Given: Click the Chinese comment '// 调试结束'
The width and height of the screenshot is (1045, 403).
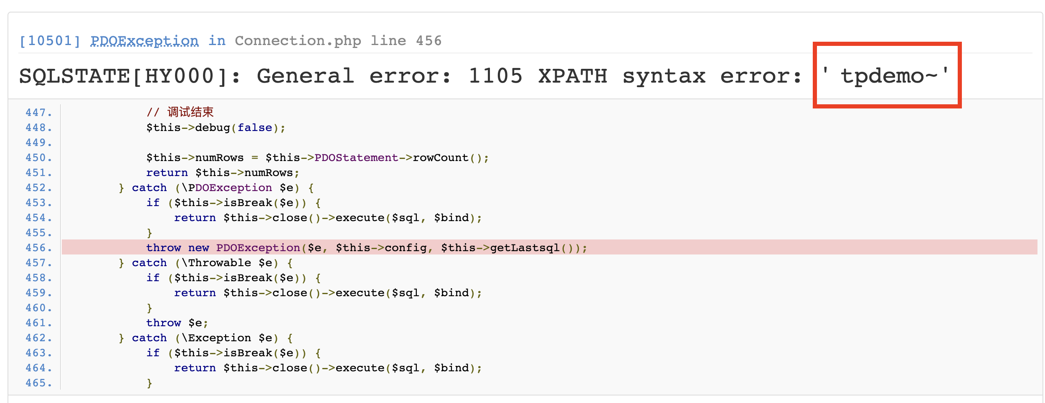Looking at the screenshot, I should [180, 112].
